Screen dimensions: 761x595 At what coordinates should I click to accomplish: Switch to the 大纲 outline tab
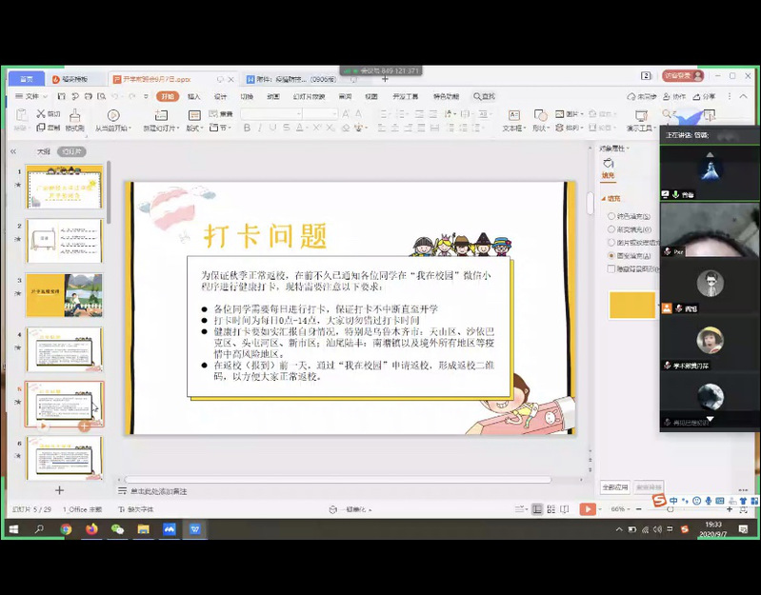coord(43,151)
